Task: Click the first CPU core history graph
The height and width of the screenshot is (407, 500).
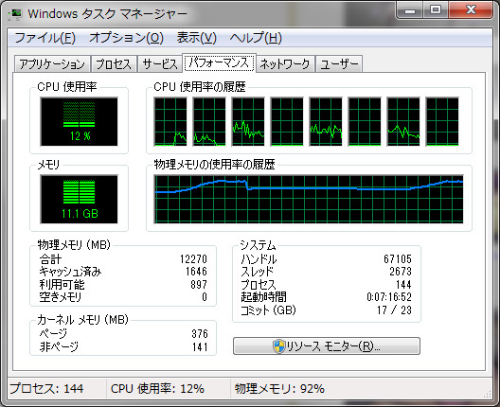Action: click(170, 122)
